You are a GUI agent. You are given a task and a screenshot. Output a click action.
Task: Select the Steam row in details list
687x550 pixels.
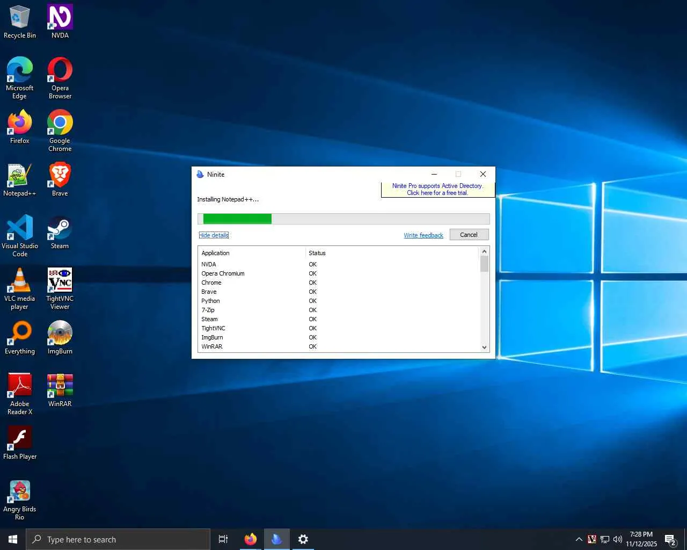point(339,319)
